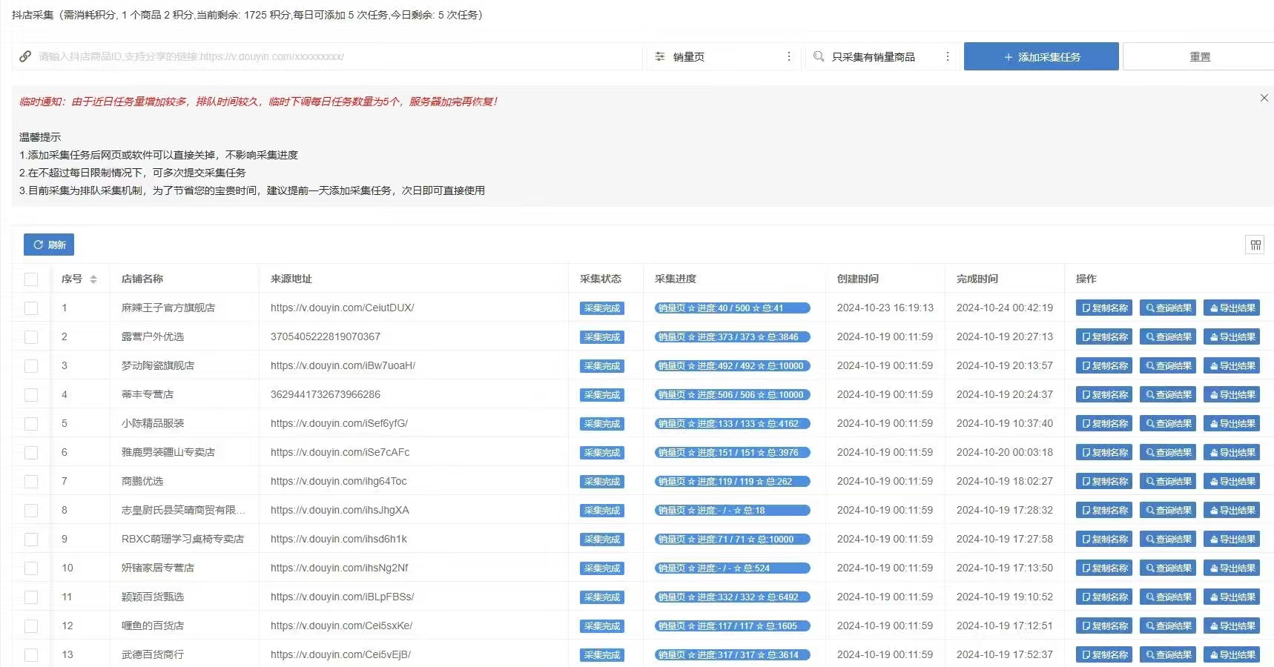Click the 采集状态 column header

pyautogui.click(x=601, y=279)
